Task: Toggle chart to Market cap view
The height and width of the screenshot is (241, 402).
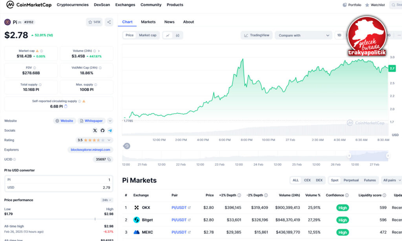Action: pos(148,35)
